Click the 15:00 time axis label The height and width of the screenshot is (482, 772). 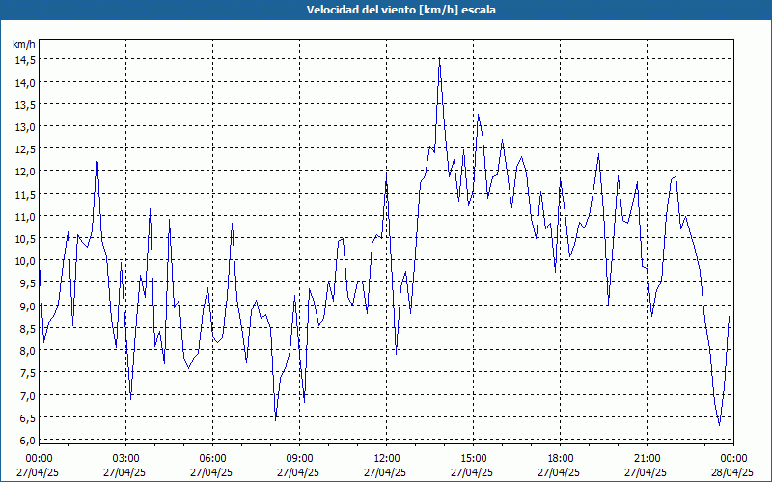474,459
